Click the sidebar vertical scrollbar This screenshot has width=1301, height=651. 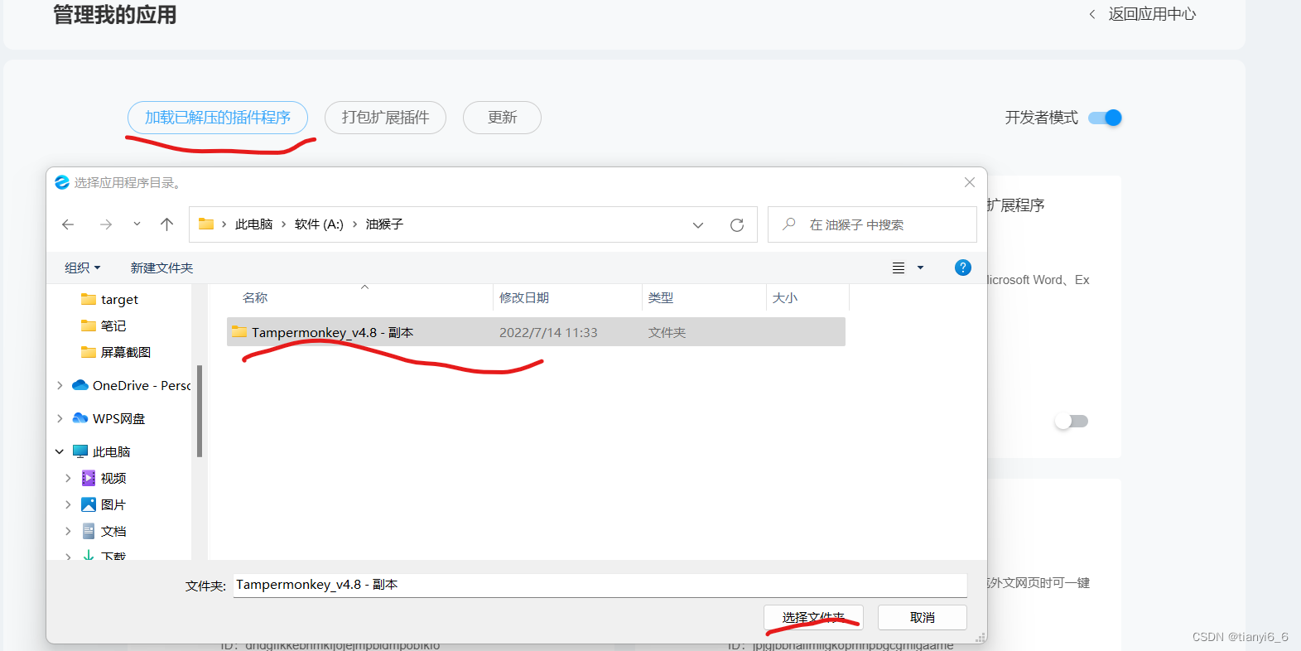point(200,411)
